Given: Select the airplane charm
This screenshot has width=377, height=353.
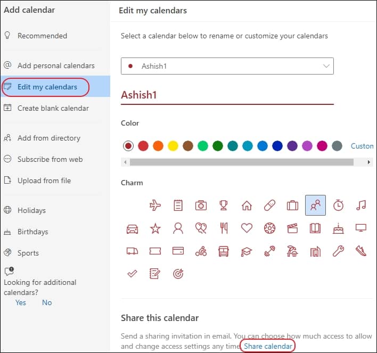Looking at the screenshot, I should point(155,206).
